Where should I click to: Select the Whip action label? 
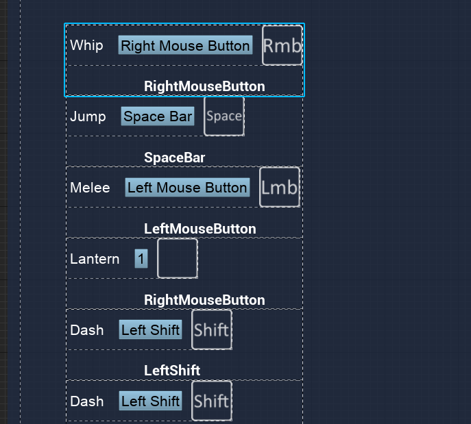pos(86,45)
